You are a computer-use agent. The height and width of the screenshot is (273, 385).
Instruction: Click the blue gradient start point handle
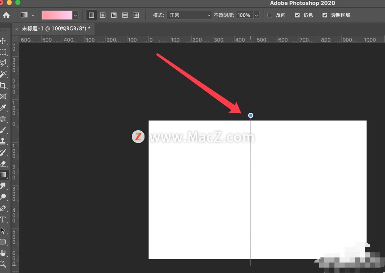(250, 115)
